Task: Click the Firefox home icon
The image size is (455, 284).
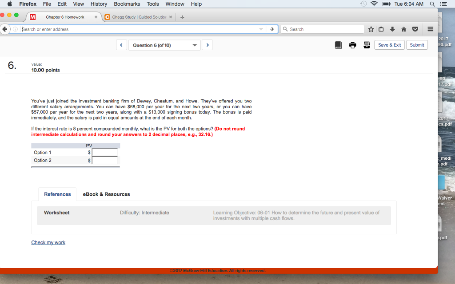Action: pyautogui.click(x=403, y=29)
